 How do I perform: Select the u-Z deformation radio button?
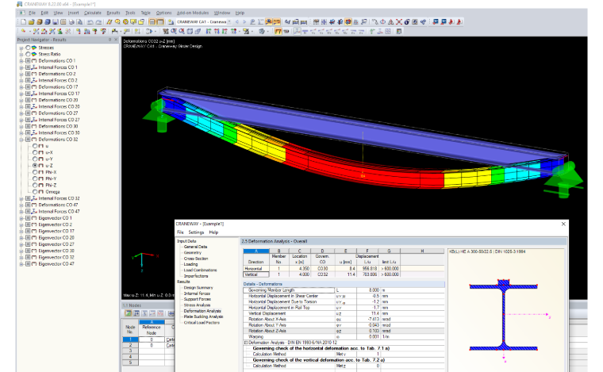pyautogui.click(x=35, y=166)
